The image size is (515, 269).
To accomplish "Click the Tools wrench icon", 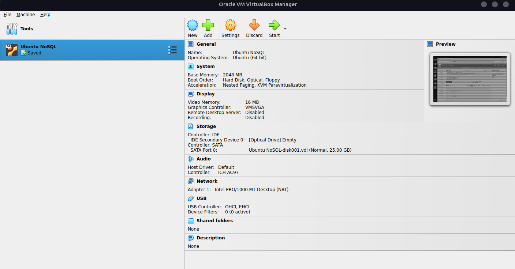I will [x=12, y=29].
